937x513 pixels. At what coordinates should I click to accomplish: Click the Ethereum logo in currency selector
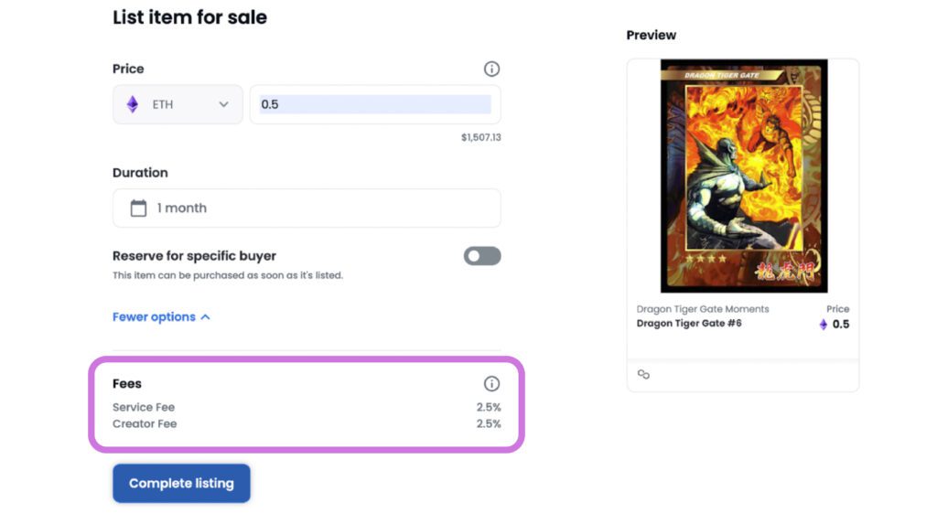coord(133,104)
